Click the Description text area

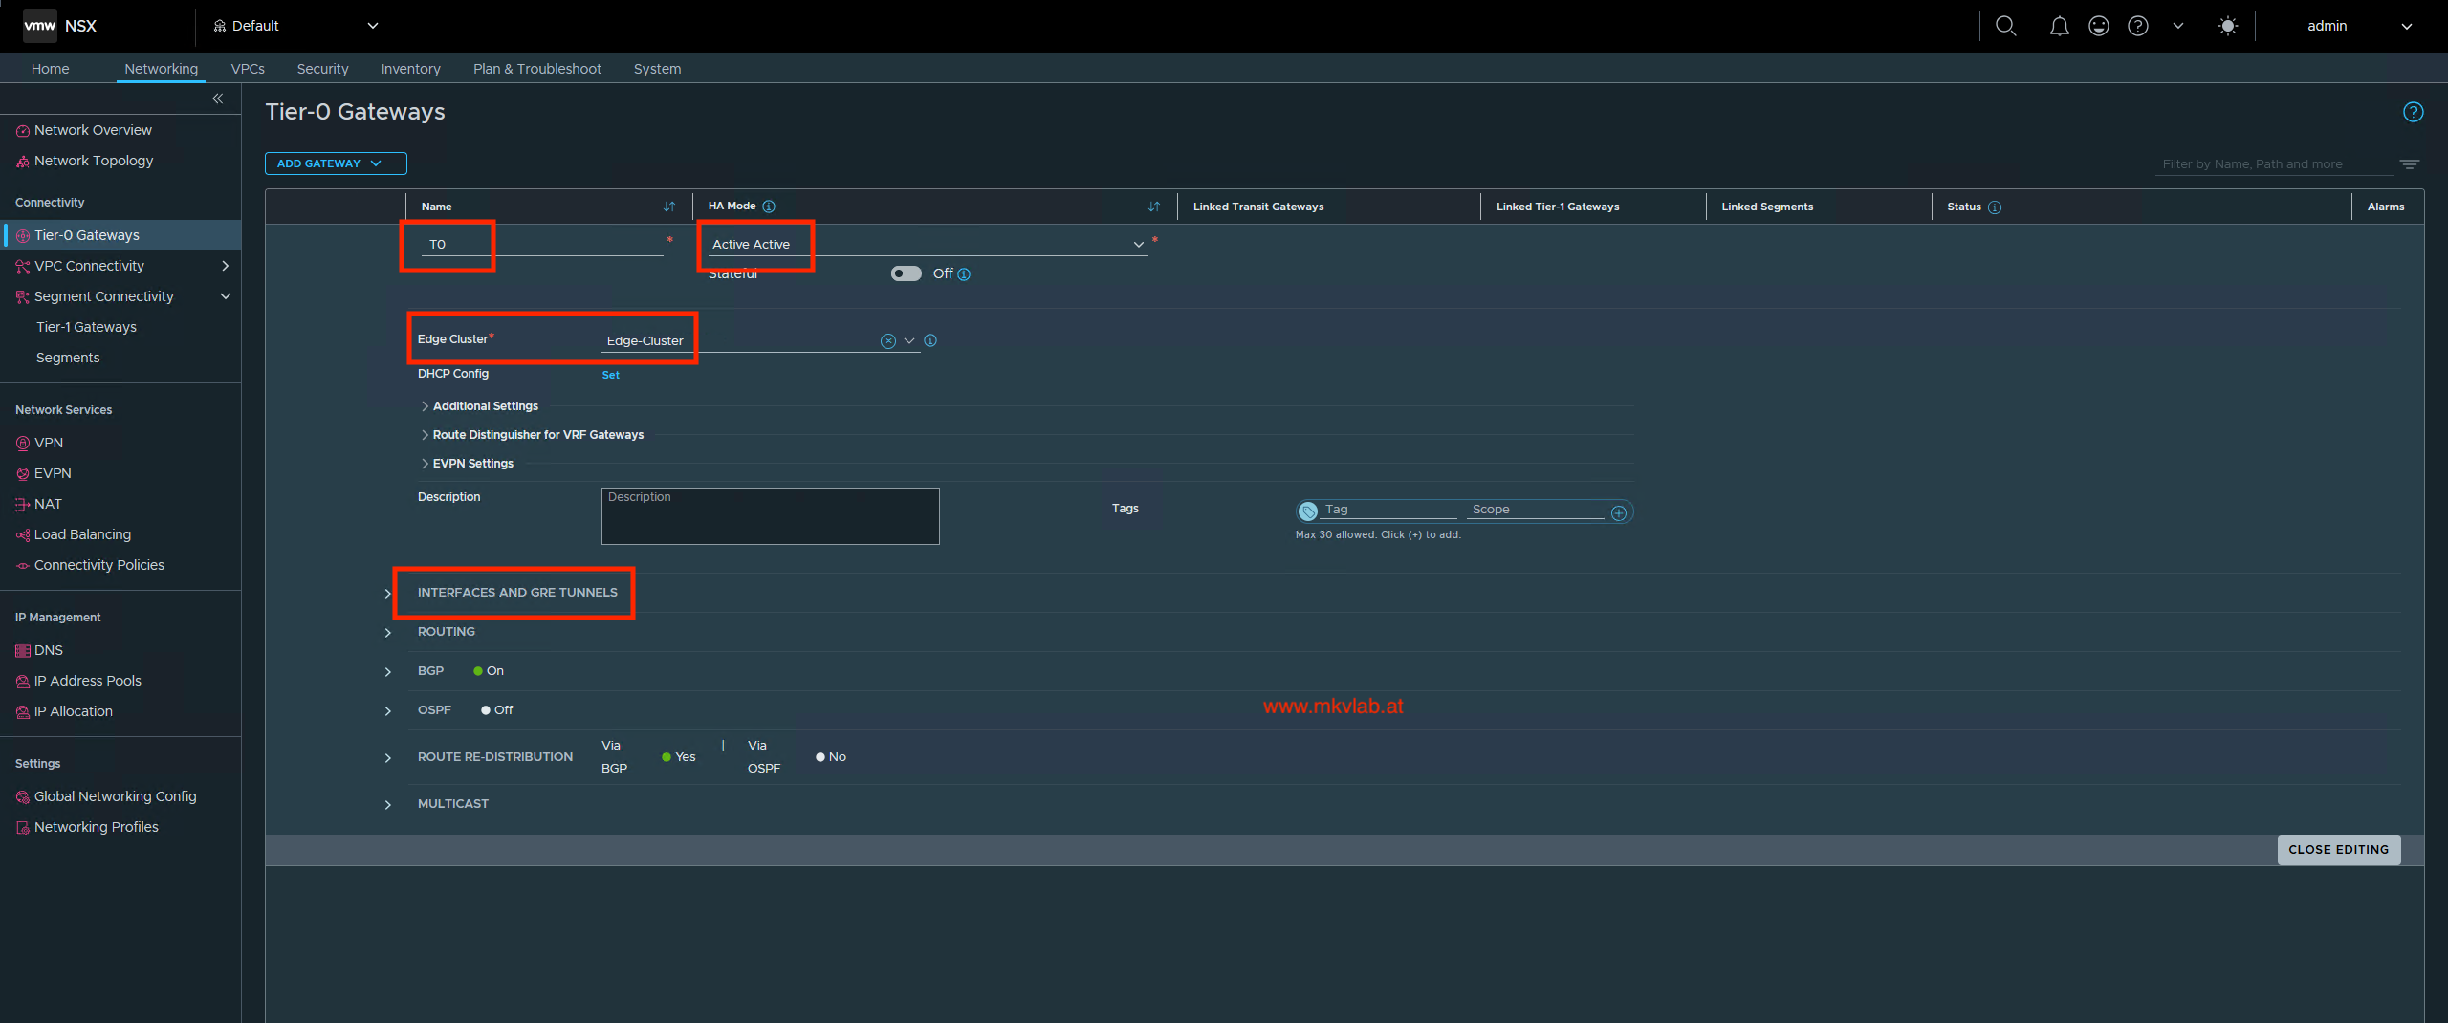click(x=770, y=516)
